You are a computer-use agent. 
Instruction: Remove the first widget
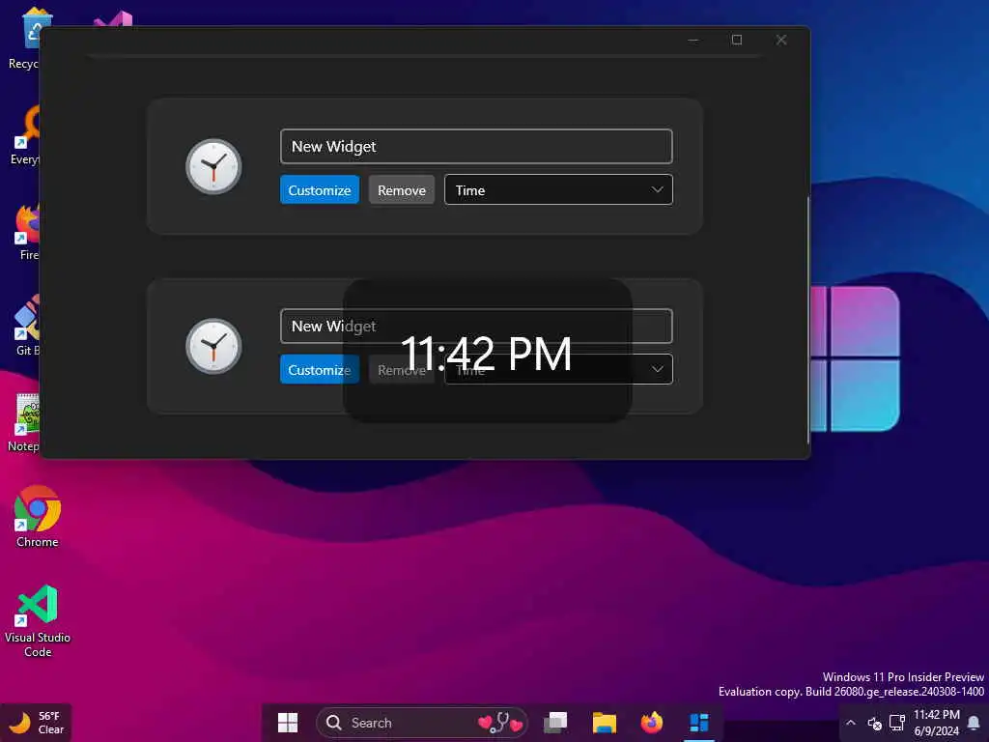[x=401, y=190]
